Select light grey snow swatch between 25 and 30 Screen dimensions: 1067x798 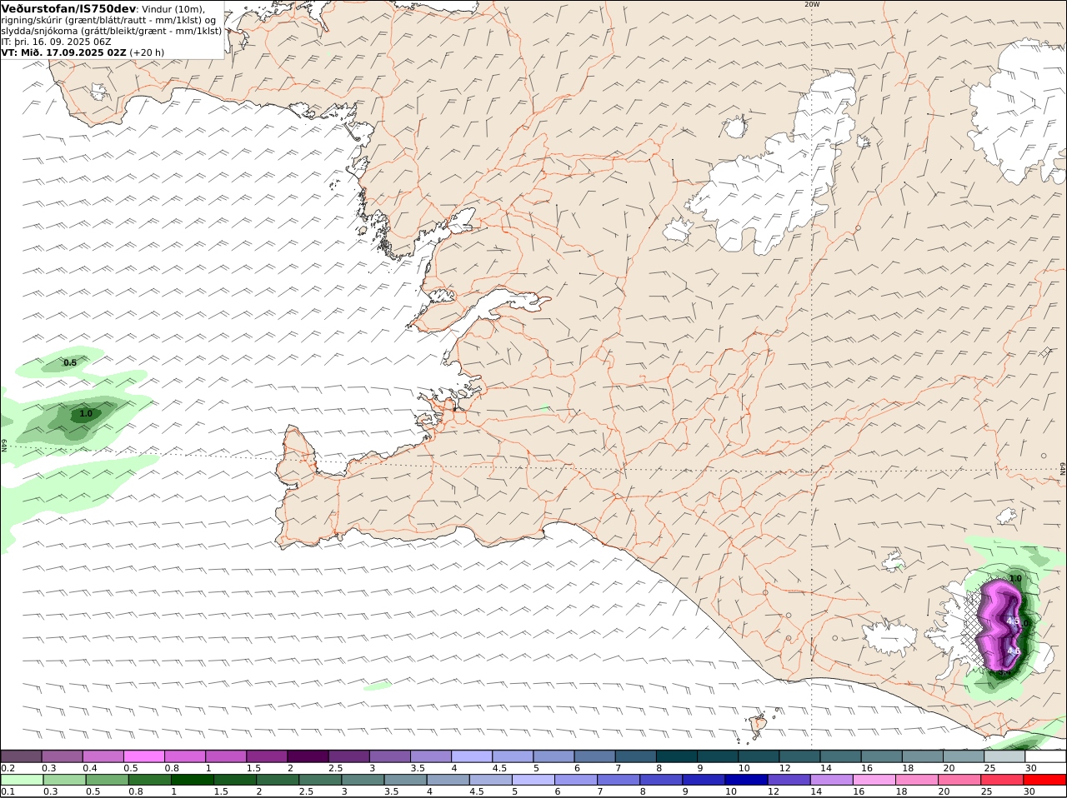1005,756
